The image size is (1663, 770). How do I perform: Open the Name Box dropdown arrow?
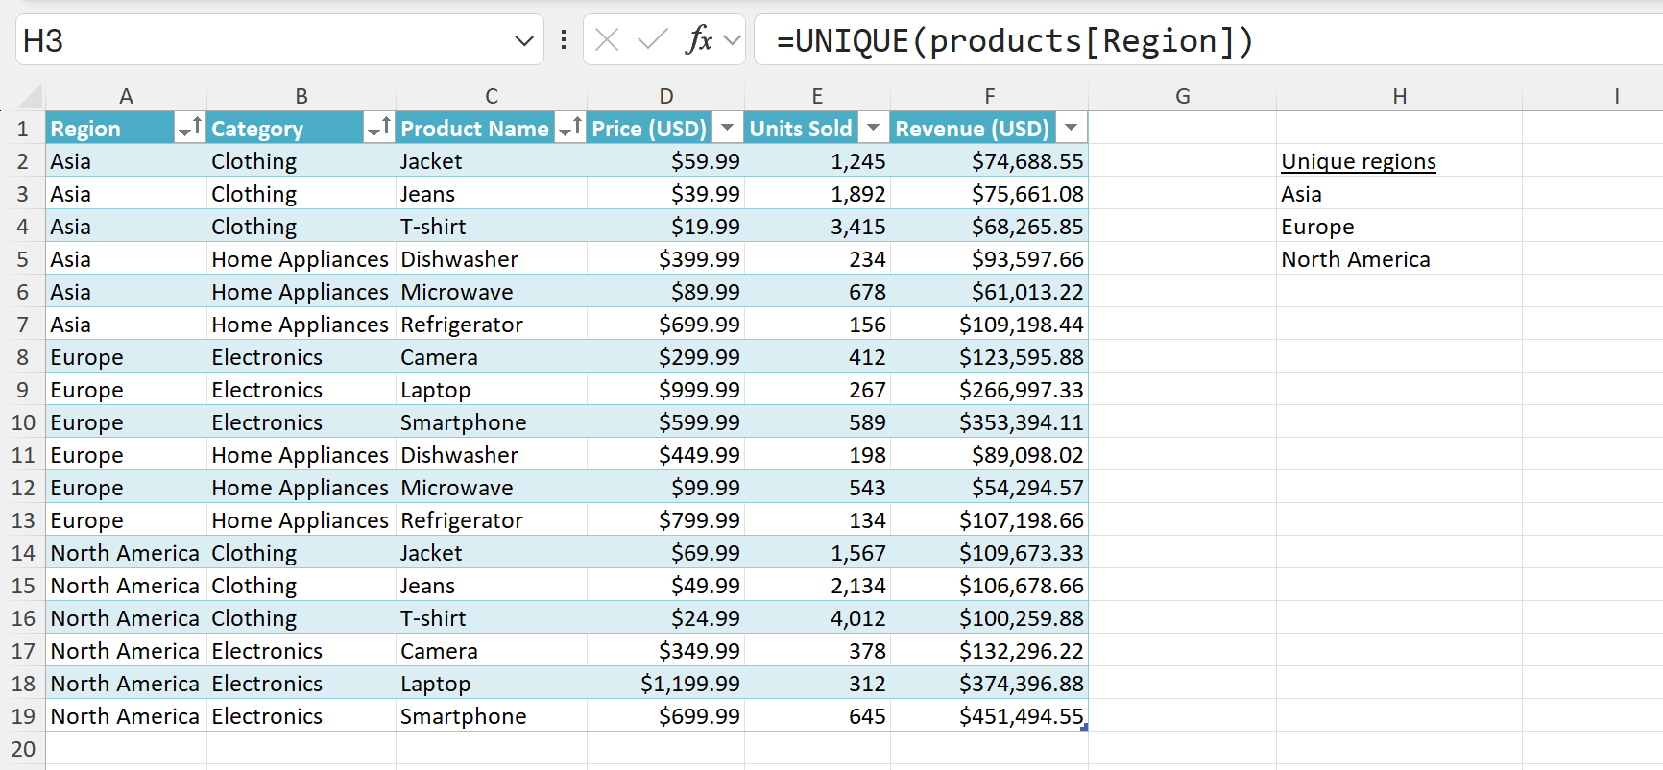pos(524,41)
